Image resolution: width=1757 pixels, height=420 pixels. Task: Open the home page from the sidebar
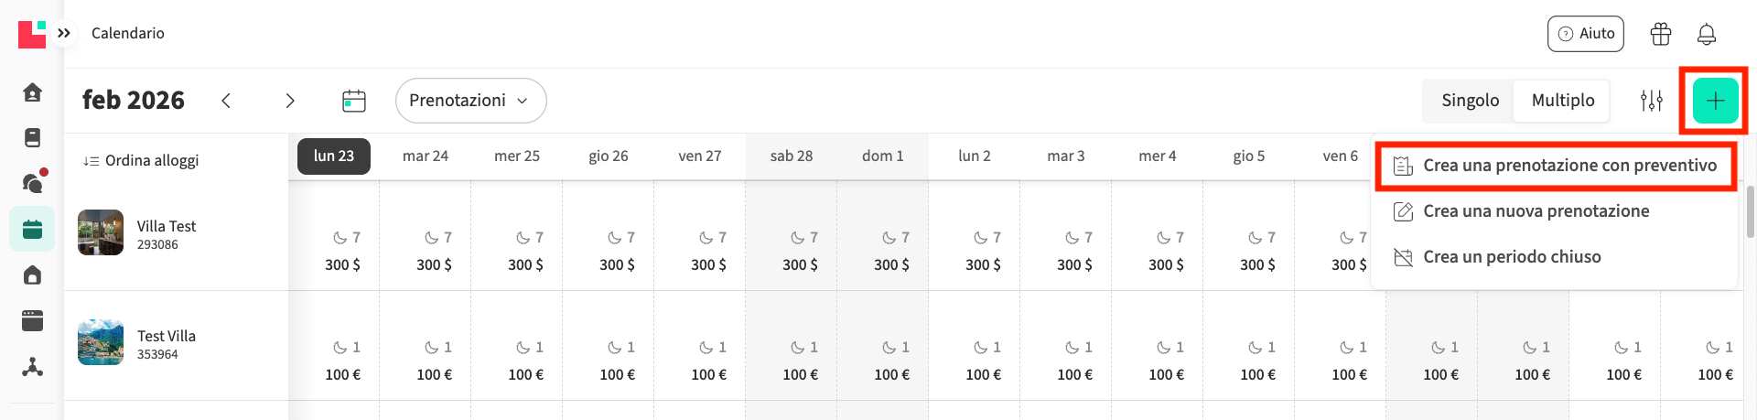pos(32,92)
